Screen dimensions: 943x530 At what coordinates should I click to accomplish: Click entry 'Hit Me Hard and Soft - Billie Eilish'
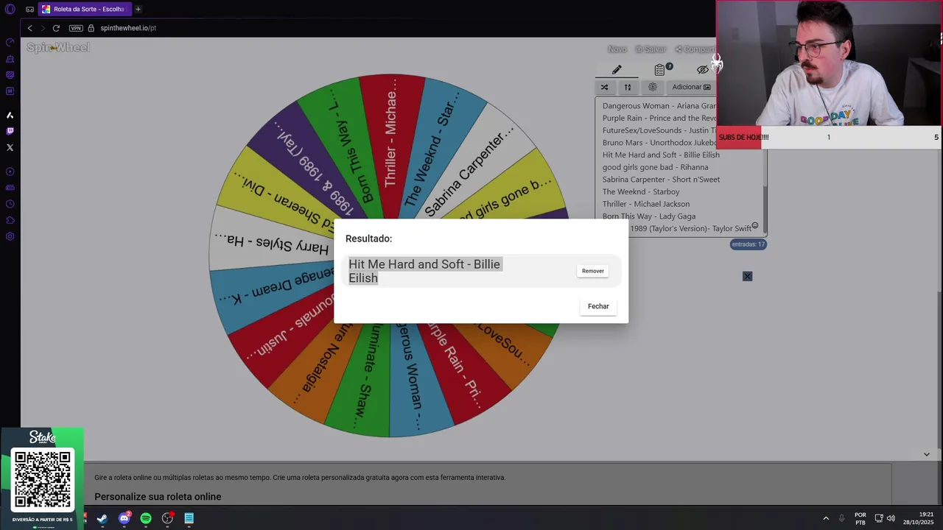661,155
